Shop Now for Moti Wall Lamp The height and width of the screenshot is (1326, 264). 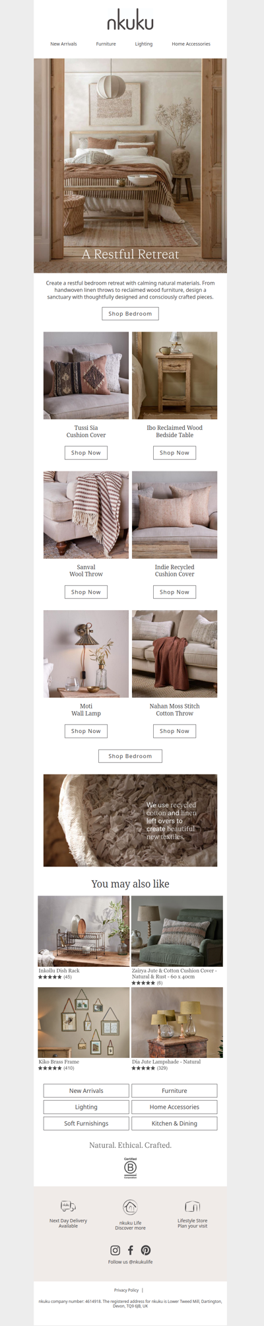[86, 731]
